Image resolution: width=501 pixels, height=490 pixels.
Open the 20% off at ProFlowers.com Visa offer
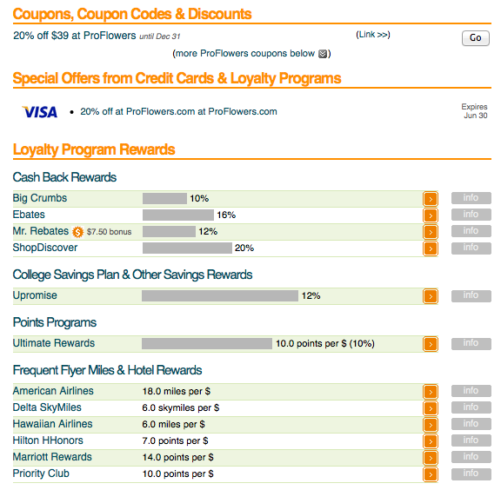click(178, 112)
